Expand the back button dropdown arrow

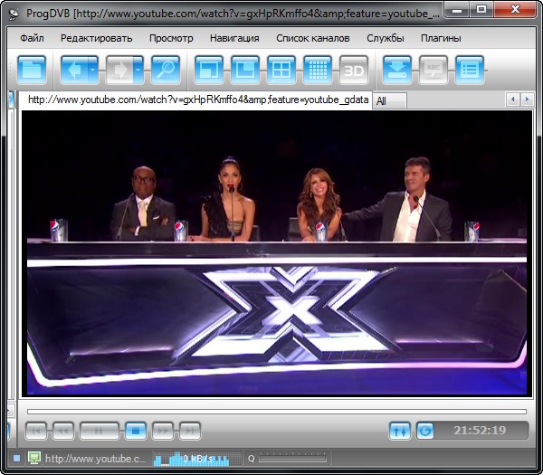pyautogui.click(x=92, y=70)
